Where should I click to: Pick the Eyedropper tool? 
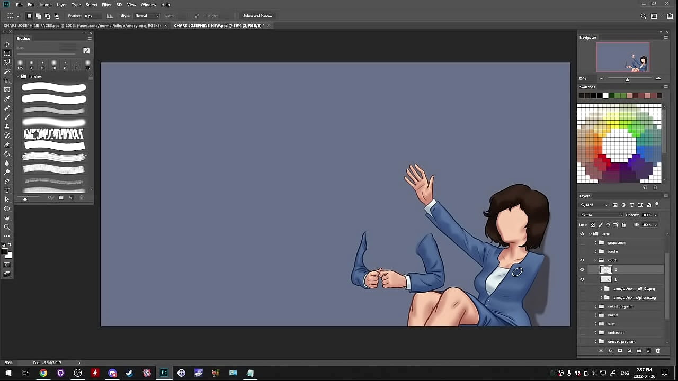tap(7, 99)
